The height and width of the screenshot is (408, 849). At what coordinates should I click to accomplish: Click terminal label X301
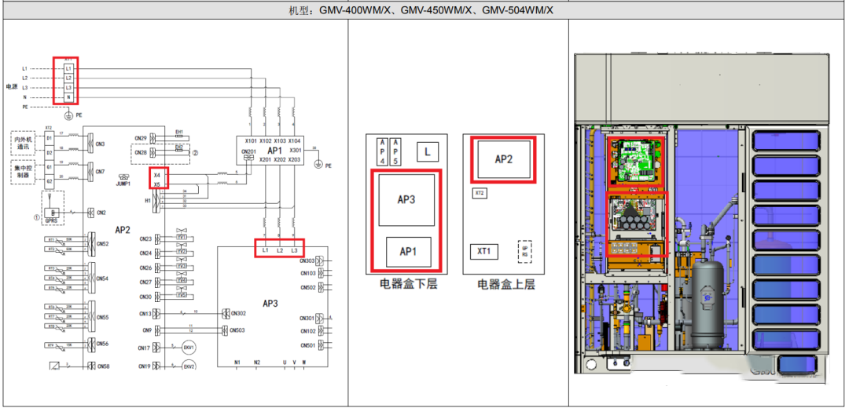pos(295,150)
